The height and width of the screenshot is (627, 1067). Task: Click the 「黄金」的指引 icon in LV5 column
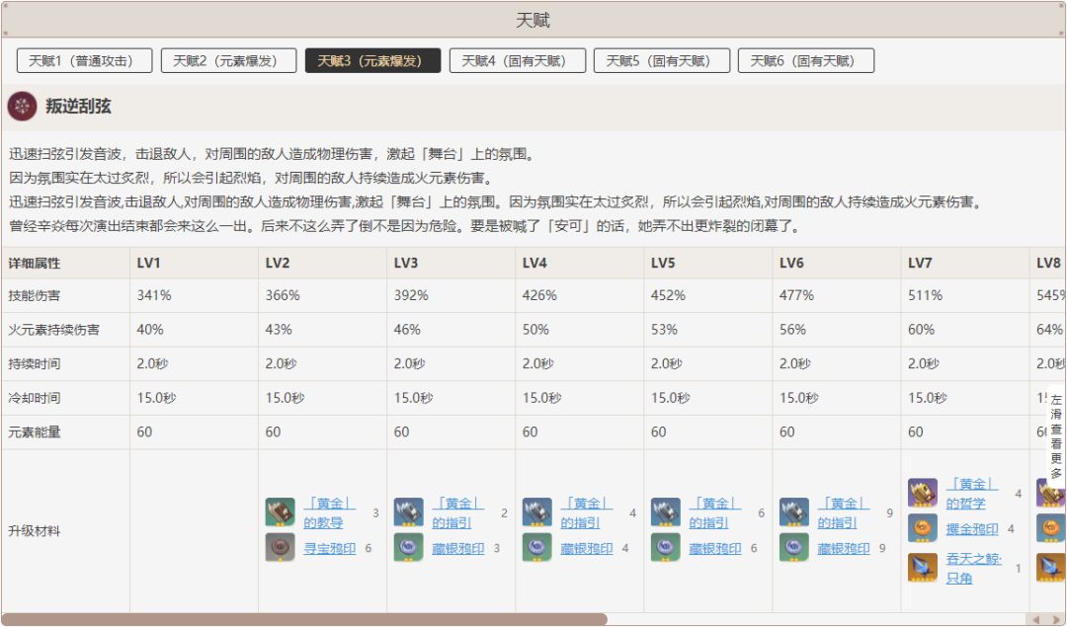pyautogui.click(x=666, y=512)
